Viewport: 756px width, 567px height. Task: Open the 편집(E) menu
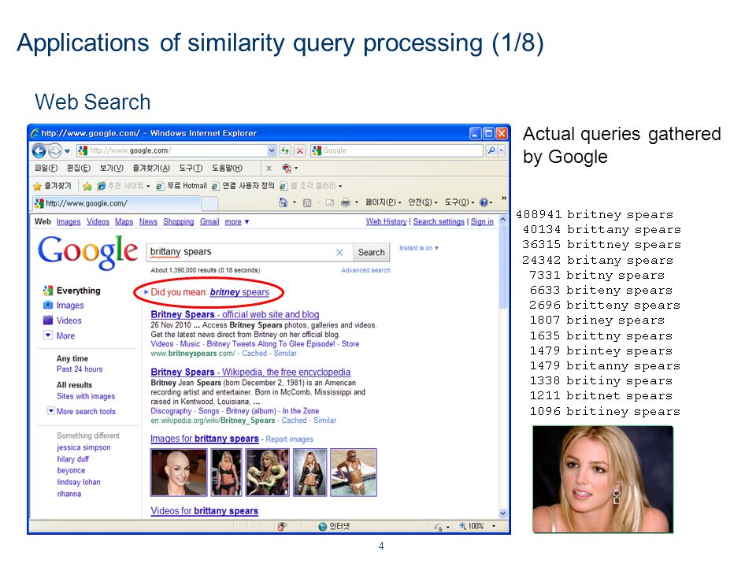(x=79, y=169)
